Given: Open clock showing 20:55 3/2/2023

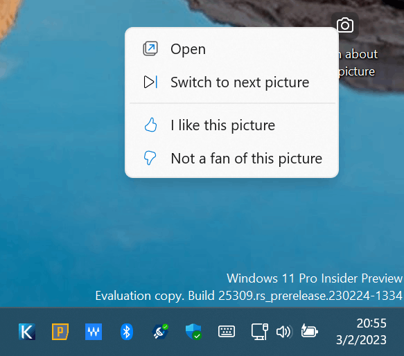Looking at the screenshot, I should (361, 332).
